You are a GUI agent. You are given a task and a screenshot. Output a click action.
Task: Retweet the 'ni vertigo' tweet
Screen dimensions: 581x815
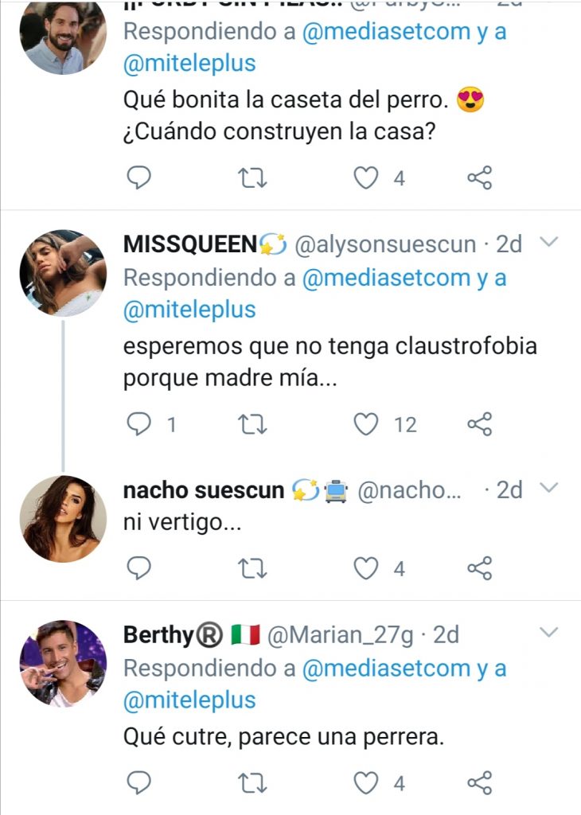253,568
